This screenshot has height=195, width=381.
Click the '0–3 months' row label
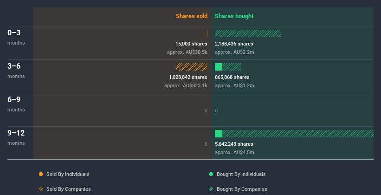[16, 37]
